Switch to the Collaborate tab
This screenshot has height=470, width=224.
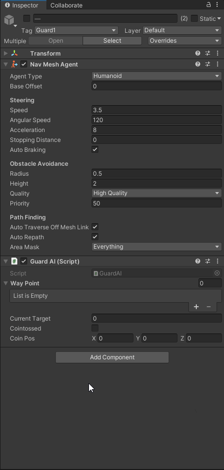(66, 5)
